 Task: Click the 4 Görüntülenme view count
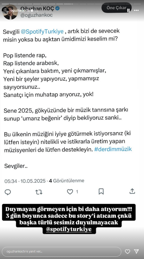point(67,181)
